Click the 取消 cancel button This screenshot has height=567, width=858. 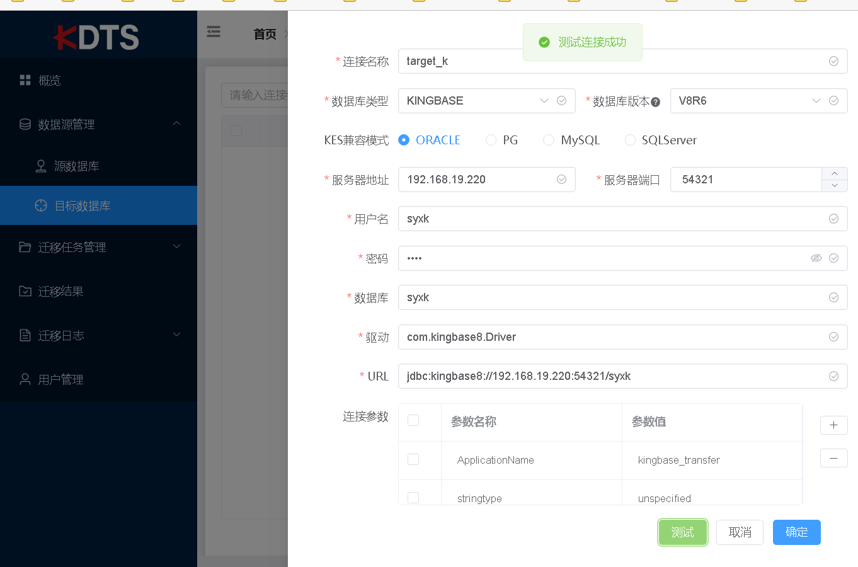[x=740, y=532]
